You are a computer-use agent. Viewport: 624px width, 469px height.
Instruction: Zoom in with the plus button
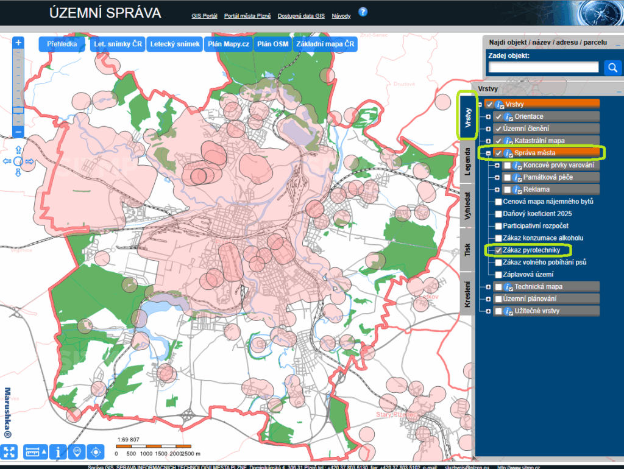18,43
